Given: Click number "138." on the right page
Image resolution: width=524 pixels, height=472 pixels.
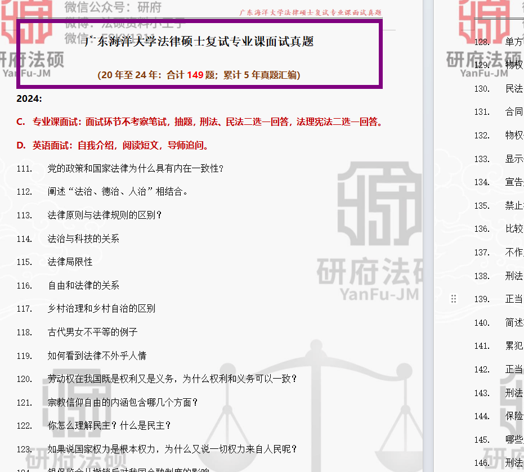Looking at the screenshot, I should (x=482, y=276).
